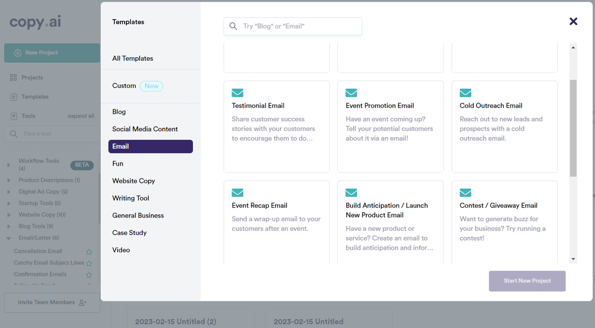Click envelope icon on Cold Outreach Email card
Viewport: 595px width, 328px height.
click(x=465, y=93)
